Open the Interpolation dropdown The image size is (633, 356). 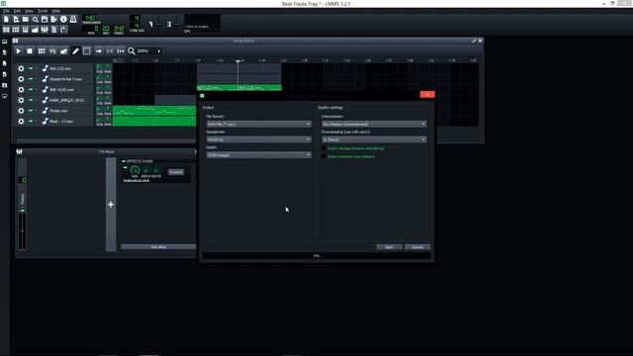374,124
